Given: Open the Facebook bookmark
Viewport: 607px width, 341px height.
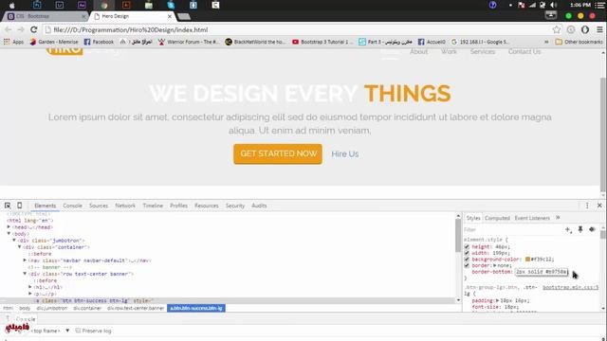Looking at the screenshot, I should point(99,42).
